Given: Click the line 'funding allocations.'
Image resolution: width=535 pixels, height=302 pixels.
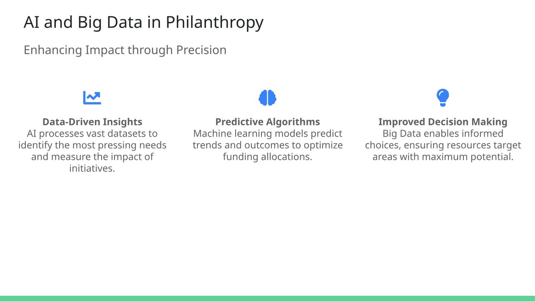Looking at the screenshot, I should [x=267, y=157].
